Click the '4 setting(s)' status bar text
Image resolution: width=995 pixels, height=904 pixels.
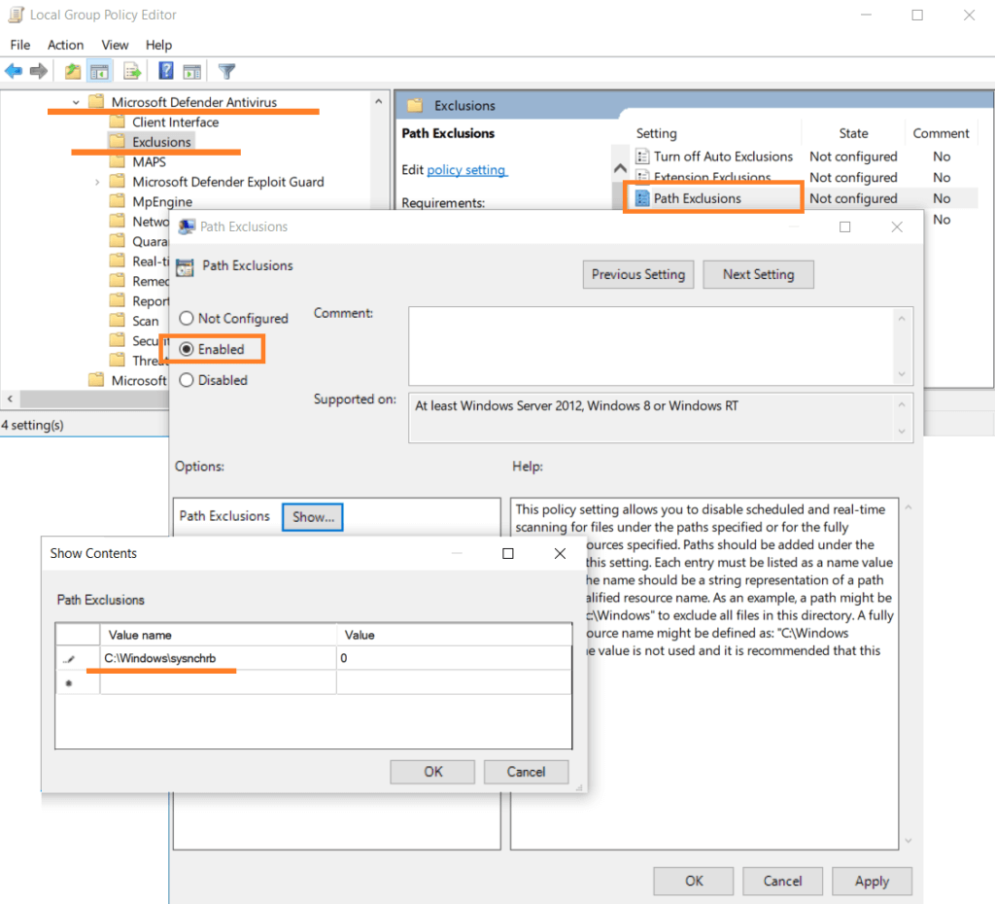click(x=32, y=425)
